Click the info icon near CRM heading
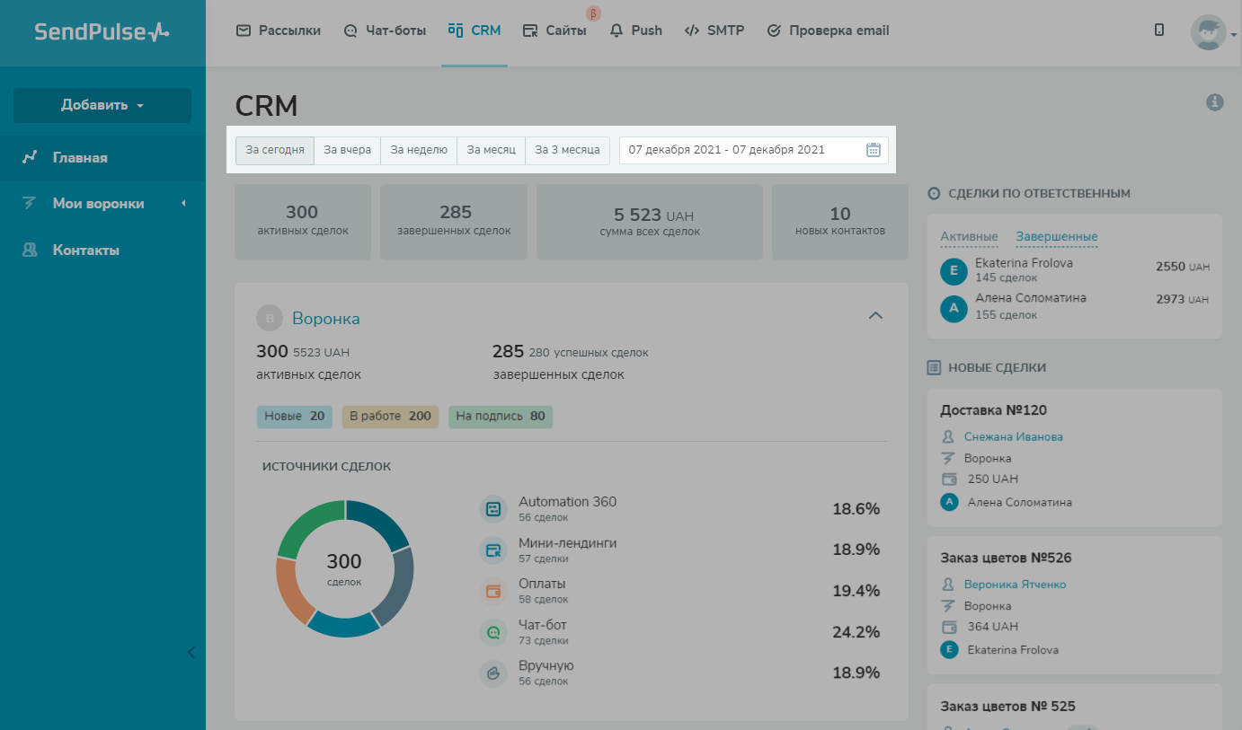The height and width of the screenshot is (730, 1242). pos(1215,102)
